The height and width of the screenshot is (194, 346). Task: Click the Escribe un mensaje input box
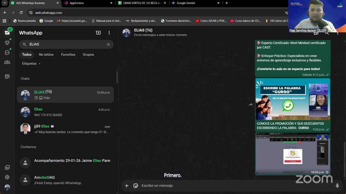tap(235, 186)
